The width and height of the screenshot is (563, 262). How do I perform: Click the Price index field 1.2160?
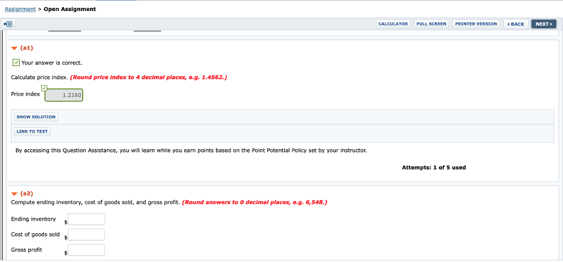[x=64, y=95]
